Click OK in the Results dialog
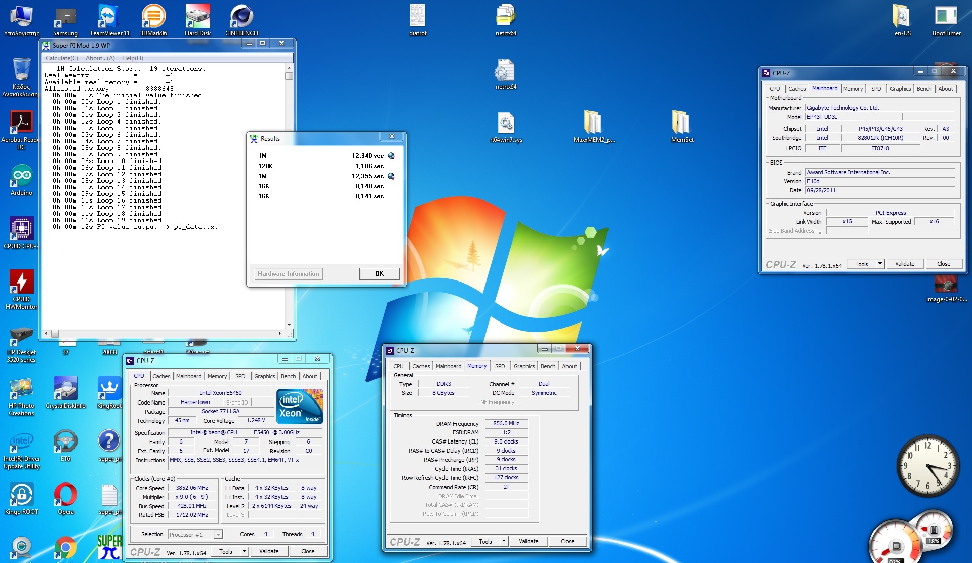The image size is (972, 563). [379, 274]
